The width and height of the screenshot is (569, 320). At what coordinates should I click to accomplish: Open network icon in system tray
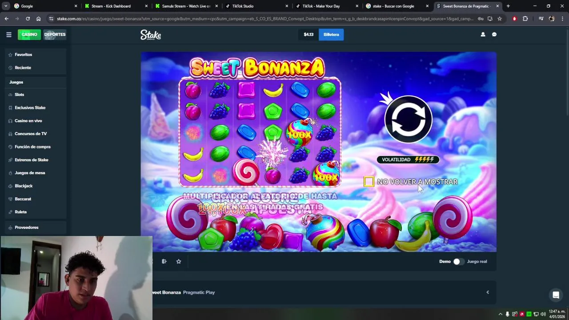click(x=536, y=314)
